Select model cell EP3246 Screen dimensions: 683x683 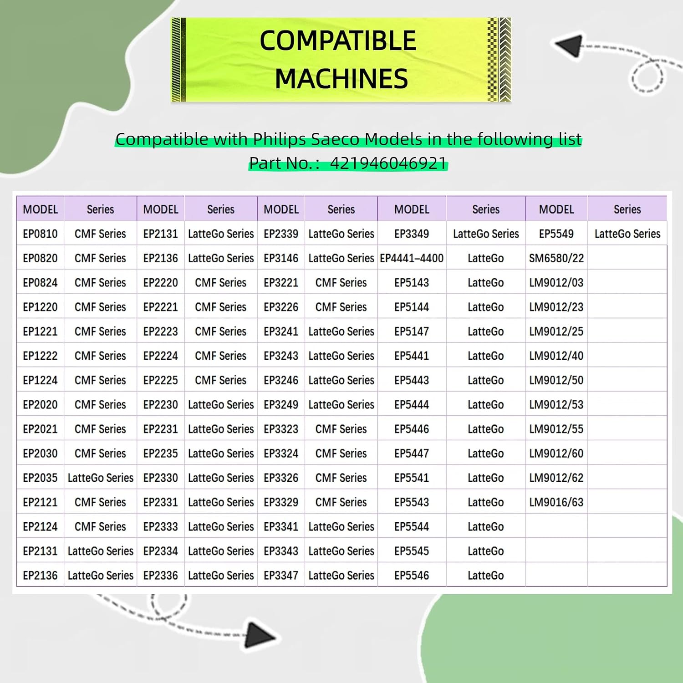[x=281, y=380]
